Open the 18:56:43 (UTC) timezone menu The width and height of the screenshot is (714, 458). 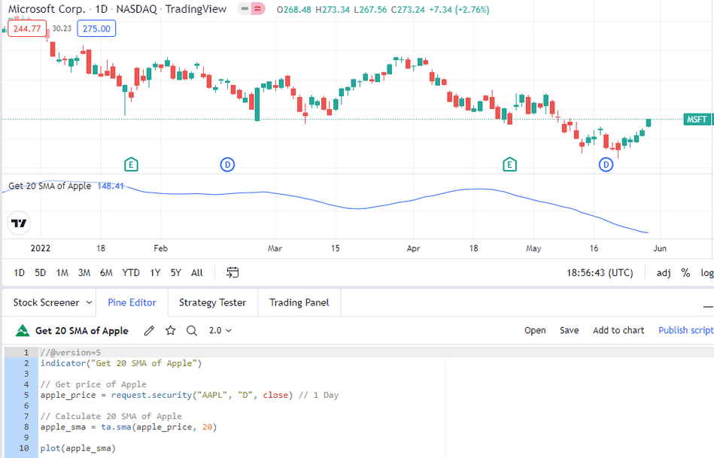click(x=600, y=273)
